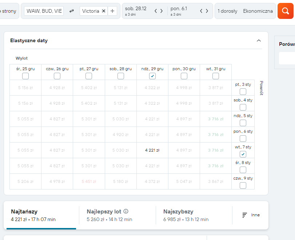295x240 pixels.
Task: Open info icon next to Najlepszy lot
Action: click(126, 211)
